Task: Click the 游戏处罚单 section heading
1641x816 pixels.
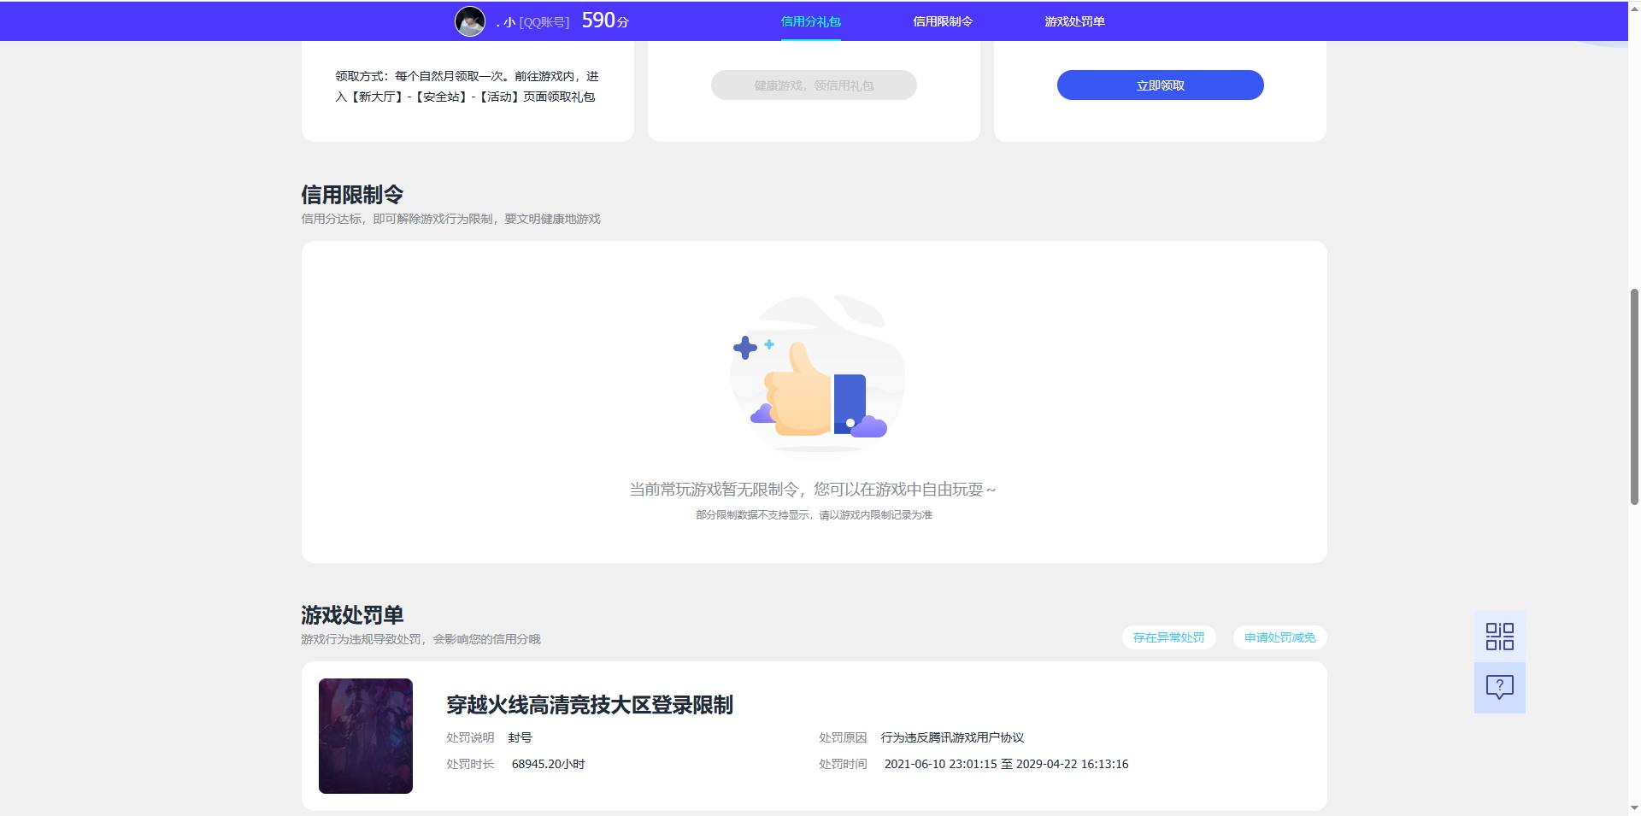Action: [x=352, y=615]
